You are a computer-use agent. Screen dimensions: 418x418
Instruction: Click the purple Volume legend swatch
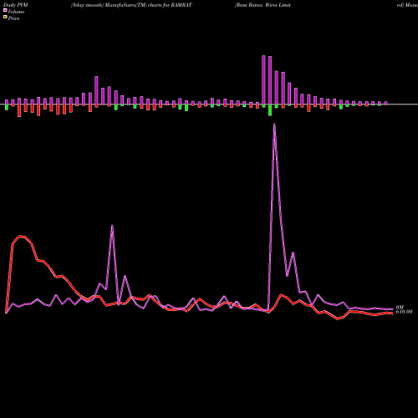(x=5, y=10)
